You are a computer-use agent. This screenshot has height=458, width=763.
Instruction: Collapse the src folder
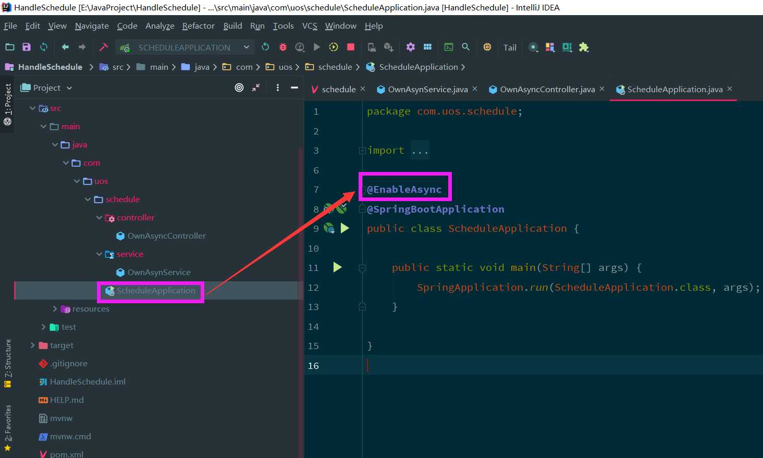tap(33, 108)
